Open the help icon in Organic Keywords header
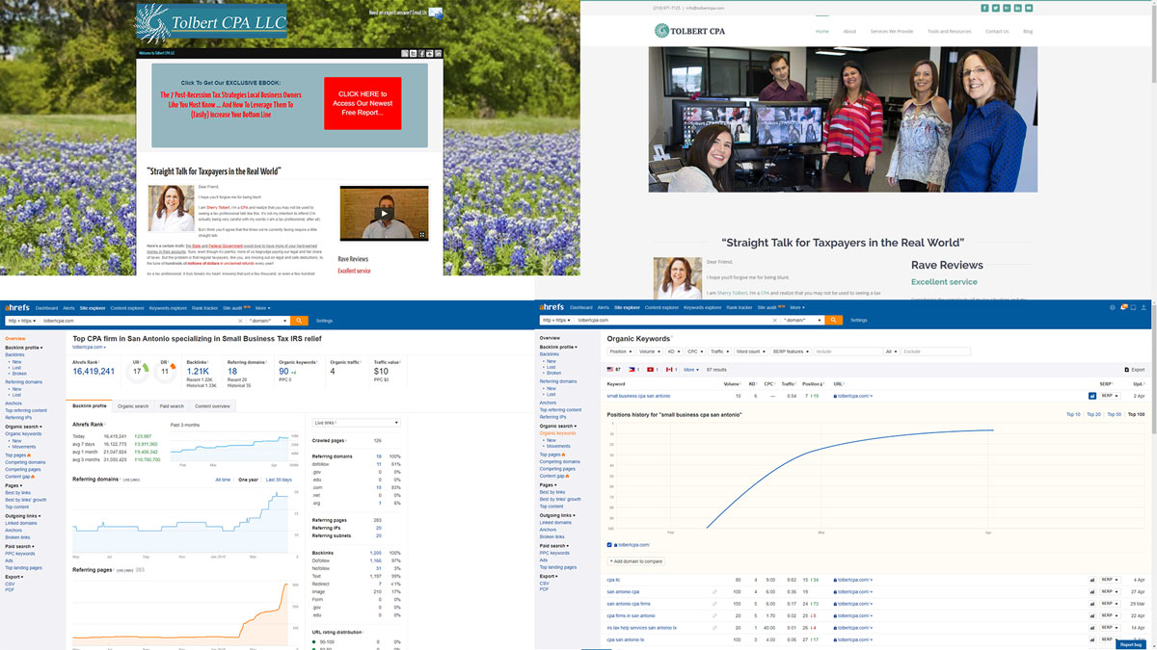The image size is (1157, 650). pyautogui.click(x=1112, y=307)
